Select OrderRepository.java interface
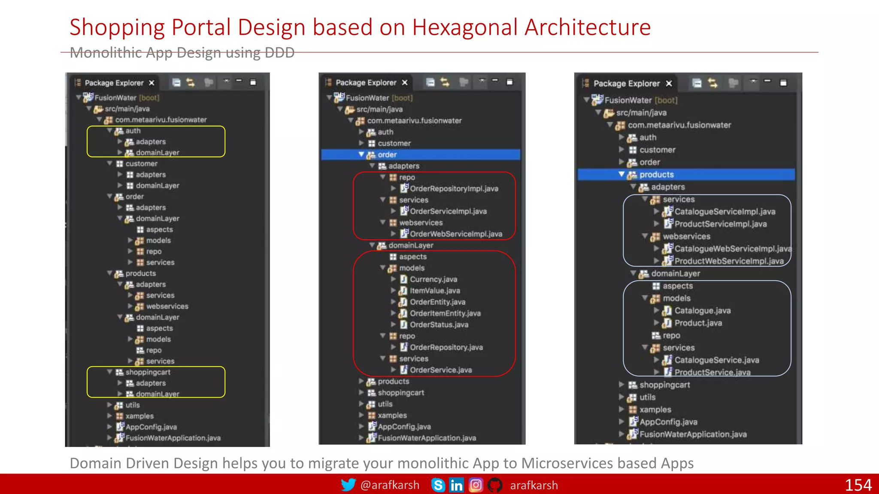The height and width of the screenshot is (494, 879). tap(446, 347)
